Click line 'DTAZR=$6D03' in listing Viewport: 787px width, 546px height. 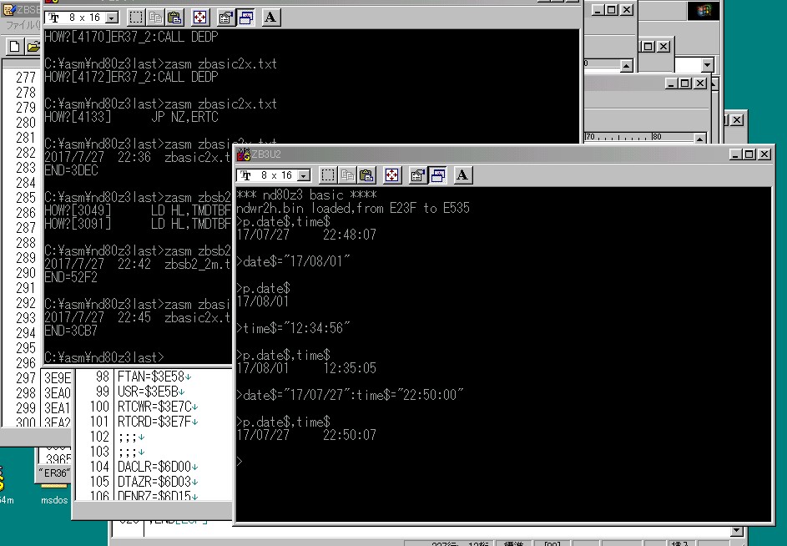tap(158, 482)
